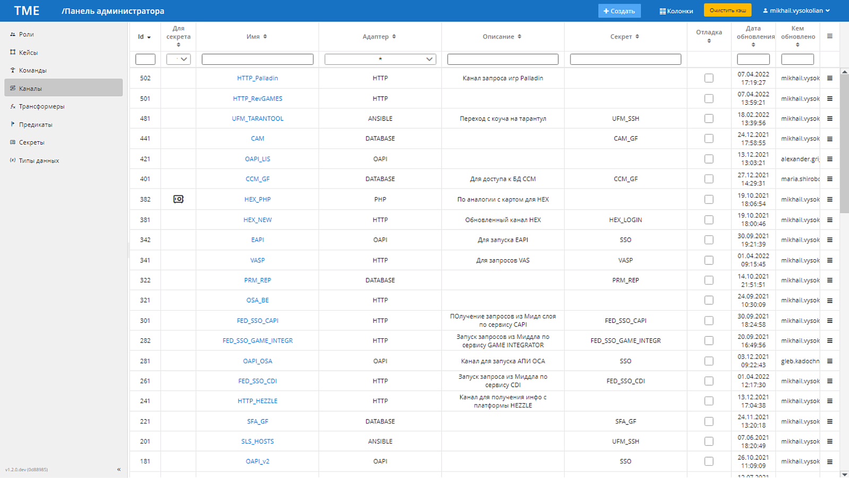Click the Колонки button
Image resolution: width=849 pixels, height=478 pixels.
click(676, 11)
